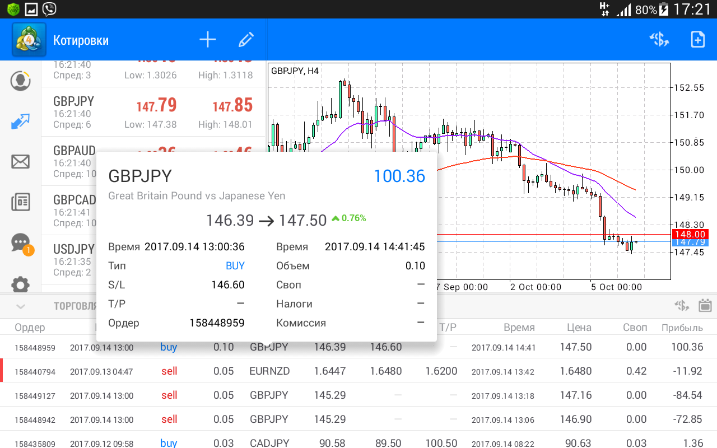
Task: Sort by the Своп column header
Action: [635, 328]
